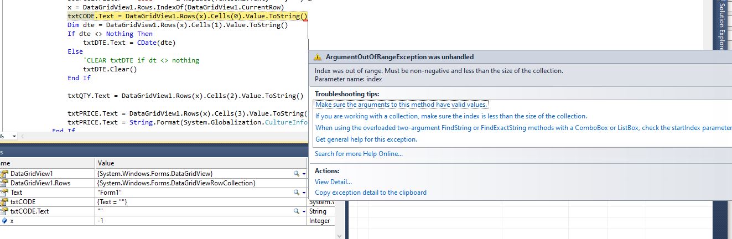Open the Solution Explorer side tab
Viewport: 732px width, 239px height.
click(x=721, y=27)
